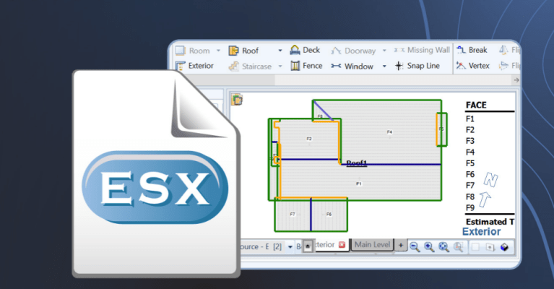Select roof face F4 on the sketch
Viewport: 554px width, 289px height.
pos(389,132)
